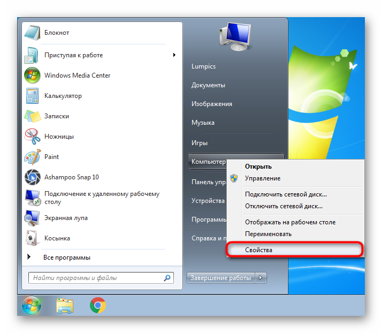Click the Ashampoo Snap 10 label
The image size is (382, 333).
pos(71,177)
